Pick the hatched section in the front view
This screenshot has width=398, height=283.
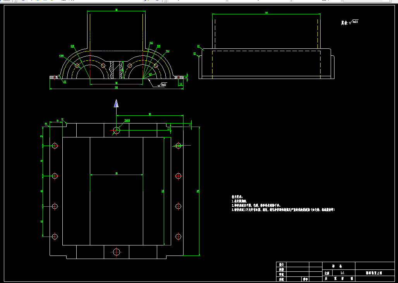pyautogui.click(x=117, y=70)
